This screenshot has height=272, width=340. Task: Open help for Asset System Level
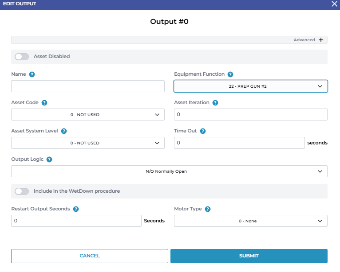point(64,131)
